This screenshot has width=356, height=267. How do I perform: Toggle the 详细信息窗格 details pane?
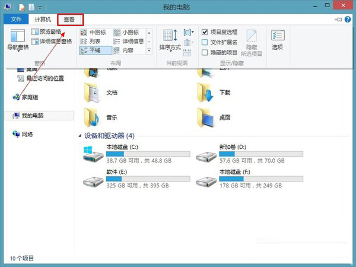click(x=52, y=42)
